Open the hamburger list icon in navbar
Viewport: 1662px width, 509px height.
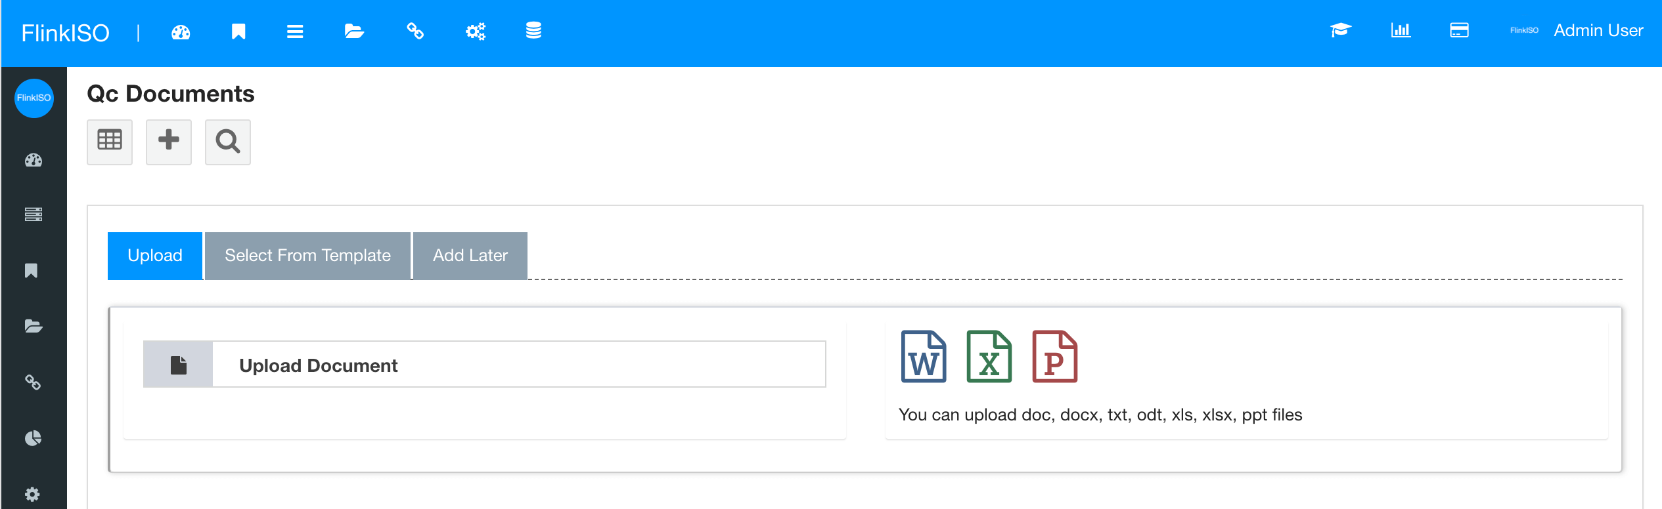tap(295, 31)
